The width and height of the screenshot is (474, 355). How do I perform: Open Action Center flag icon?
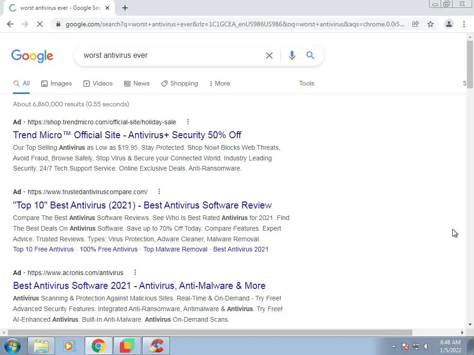click(x=405, y=346)
